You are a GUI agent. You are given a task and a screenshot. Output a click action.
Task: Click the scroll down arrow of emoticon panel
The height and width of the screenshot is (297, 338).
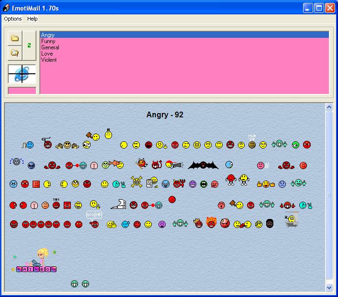pos(329,287)
